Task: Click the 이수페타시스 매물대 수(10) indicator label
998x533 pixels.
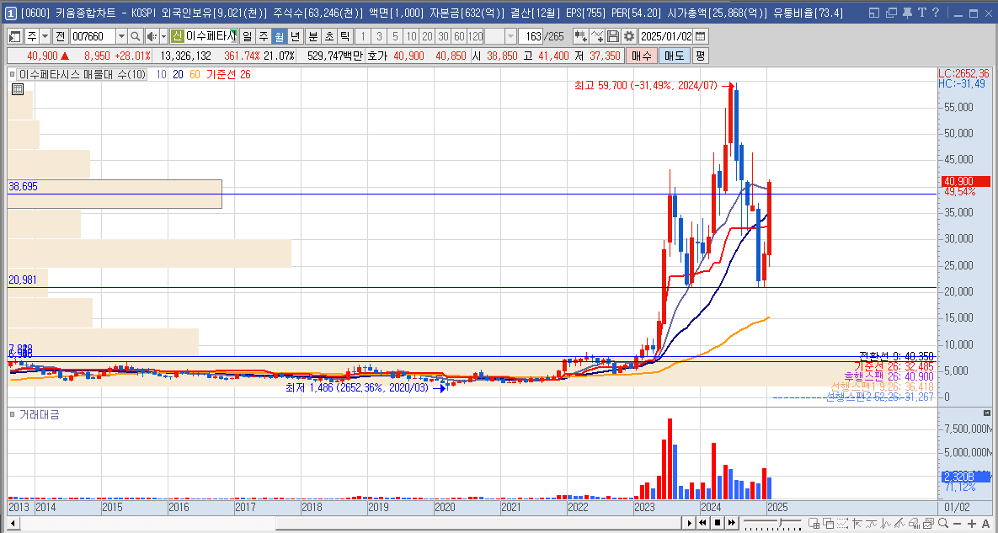Action: 82,74
